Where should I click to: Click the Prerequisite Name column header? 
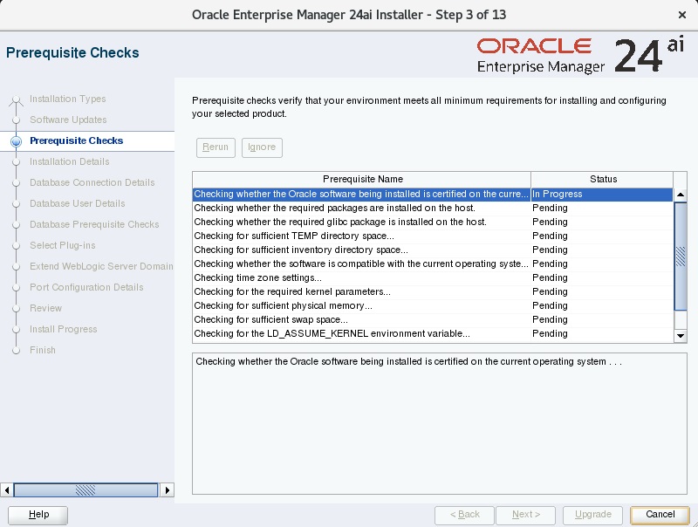[362, 179]
